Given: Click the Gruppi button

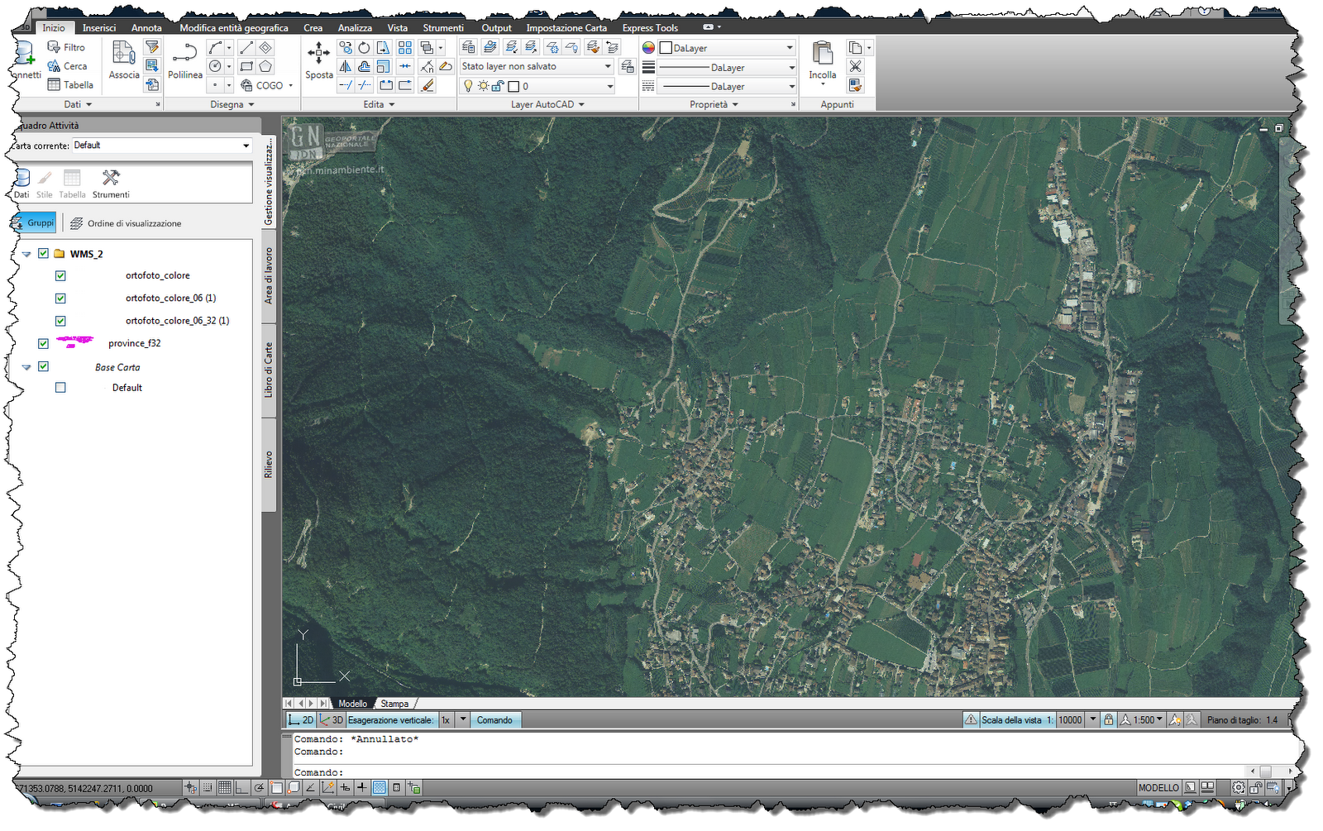Looking at the screenshot, I should coord(33,222).
